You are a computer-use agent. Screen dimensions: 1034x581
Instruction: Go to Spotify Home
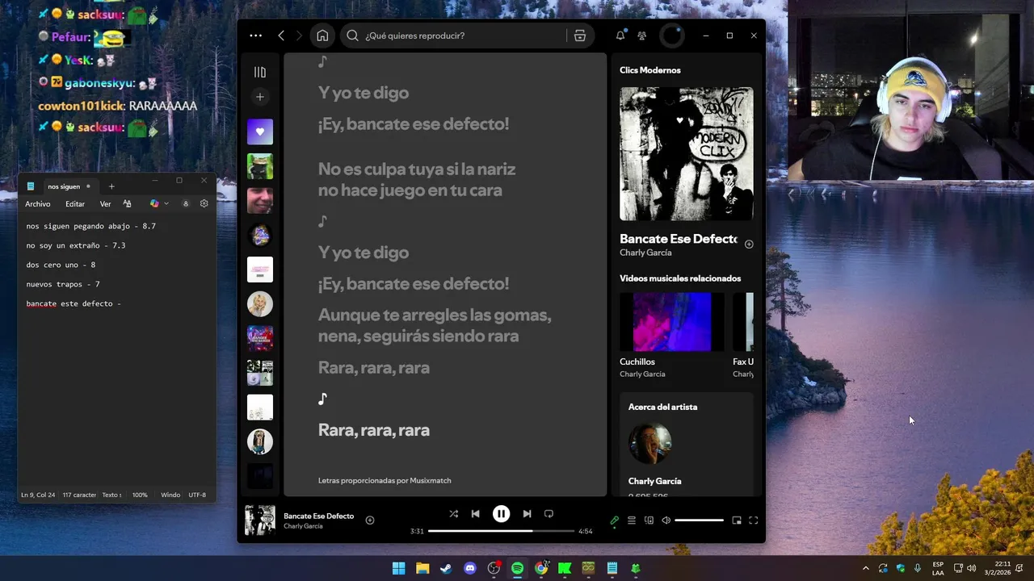click(322, 36)
